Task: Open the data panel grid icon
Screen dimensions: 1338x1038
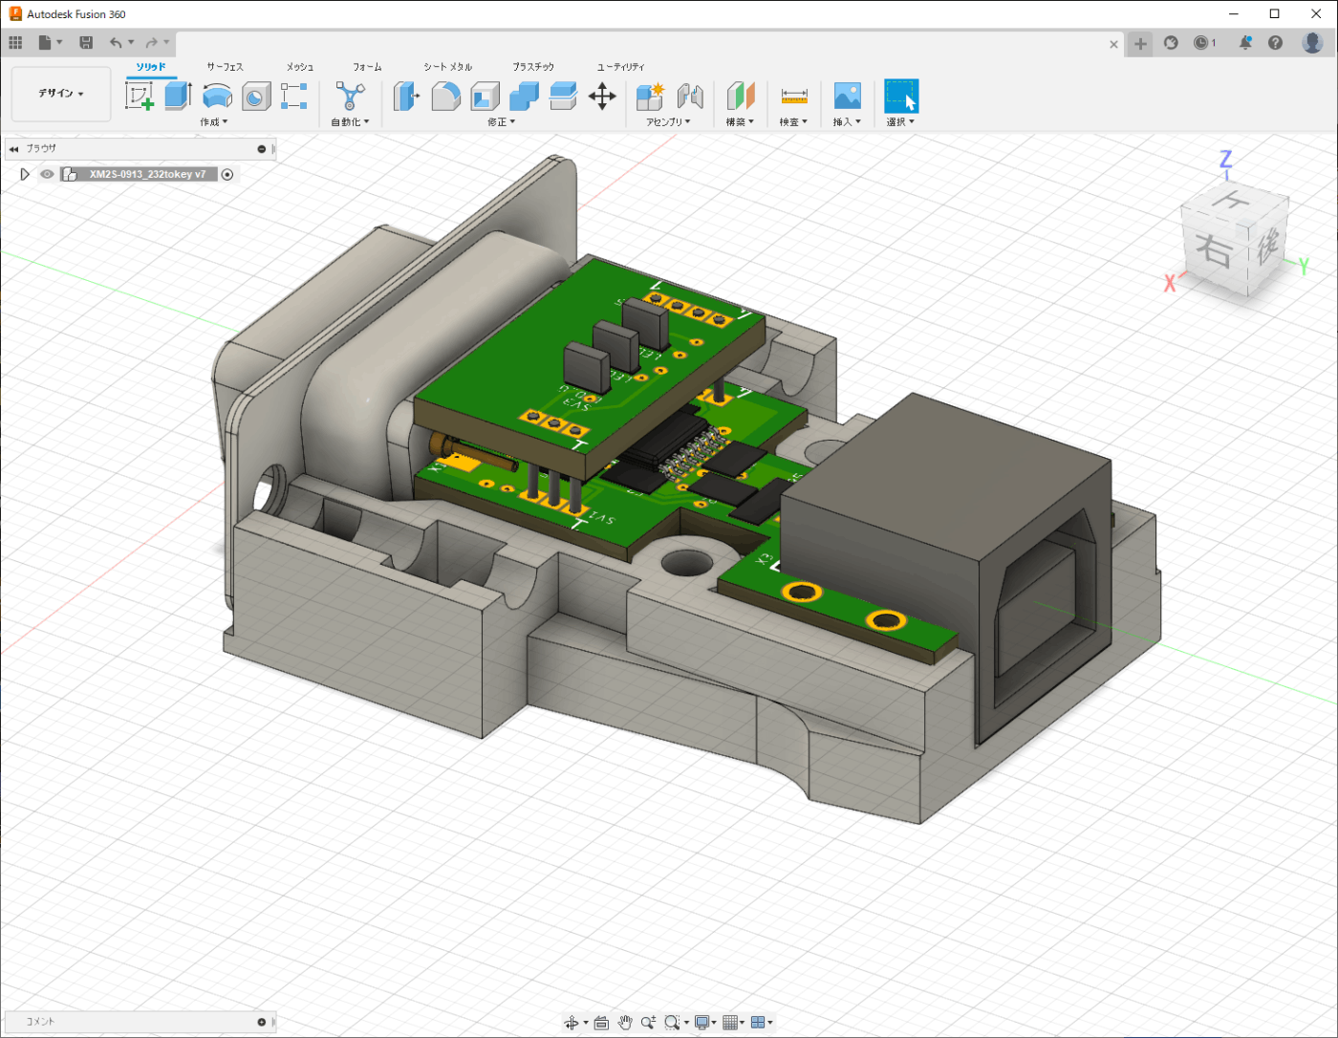Action: 15,43
